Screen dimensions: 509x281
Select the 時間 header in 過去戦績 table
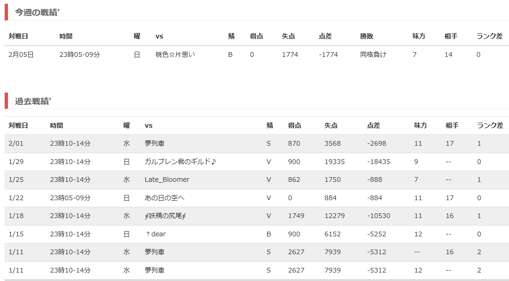[56, 125]
